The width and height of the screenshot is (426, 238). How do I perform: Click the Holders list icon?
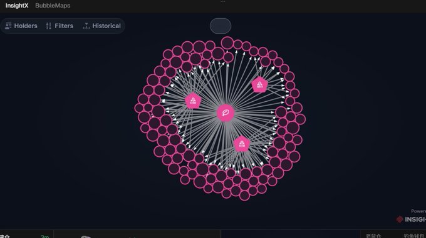8,26
